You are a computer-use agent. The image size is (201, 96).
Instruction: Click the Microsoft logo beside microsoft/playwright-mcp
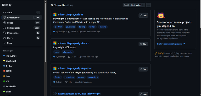55,43
